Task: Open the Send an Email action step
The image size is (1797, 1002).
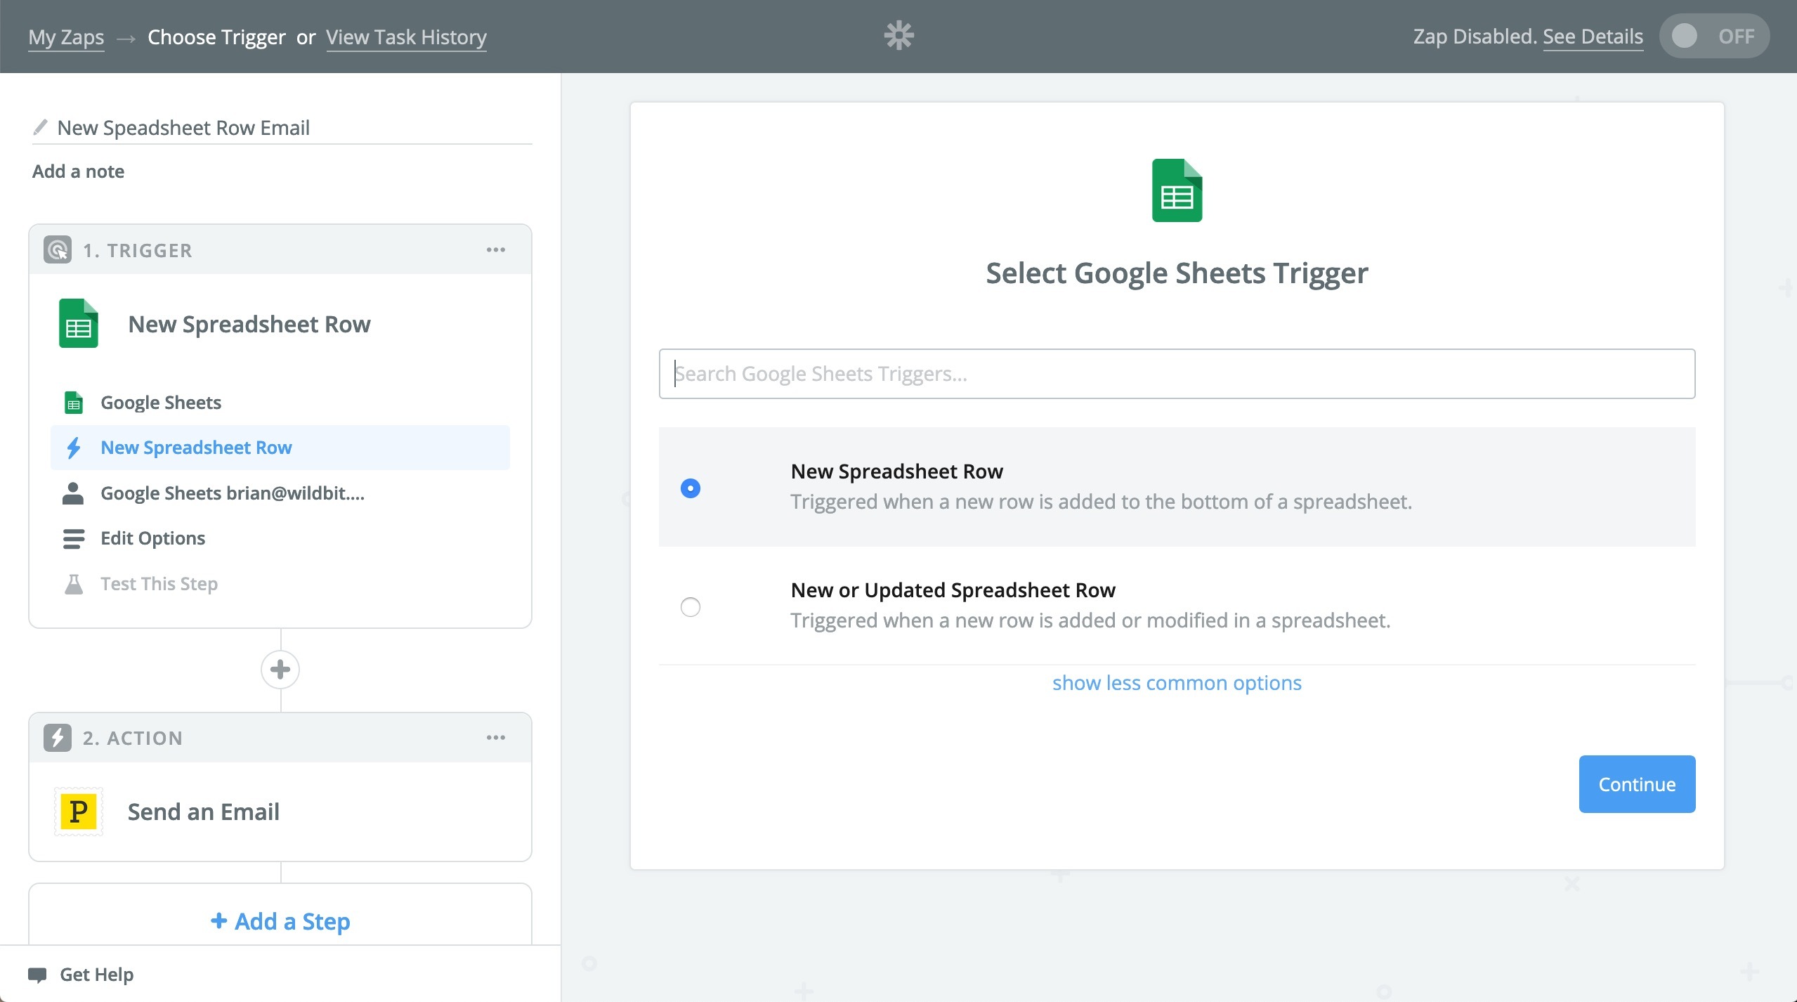Action: pyautogui.click(x=280, y=812)
